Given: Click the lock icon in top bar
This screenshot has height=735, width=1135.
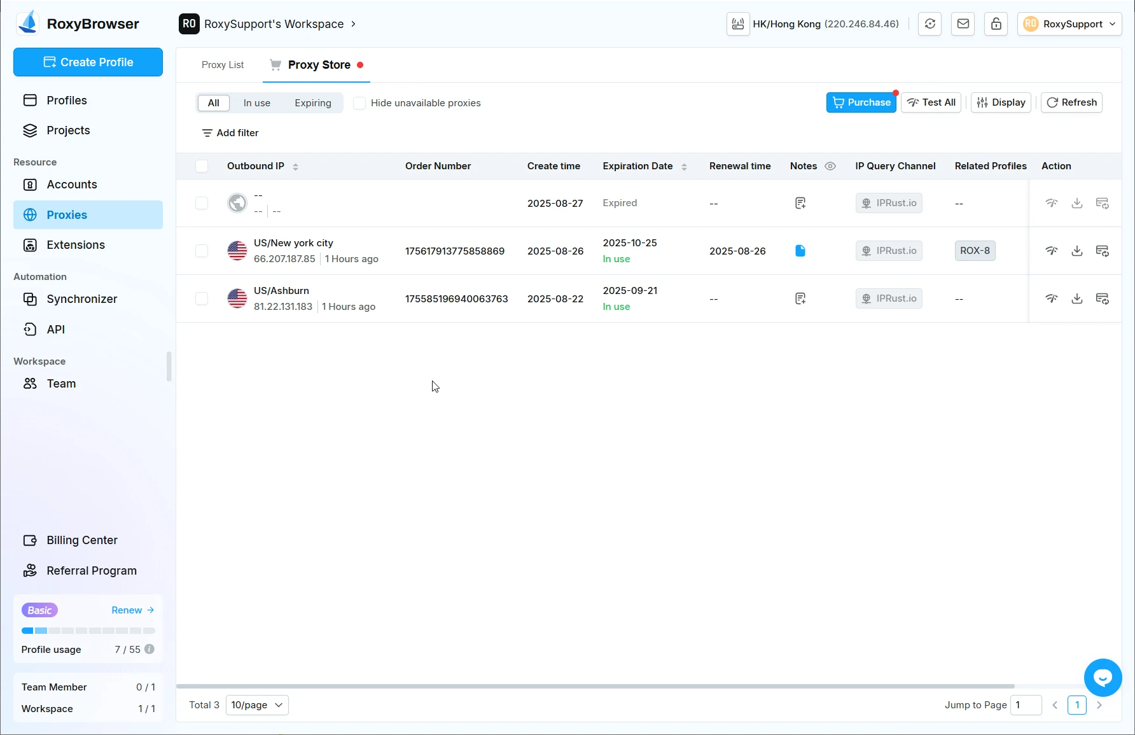Looking at the screenshot, I should 996,24.
